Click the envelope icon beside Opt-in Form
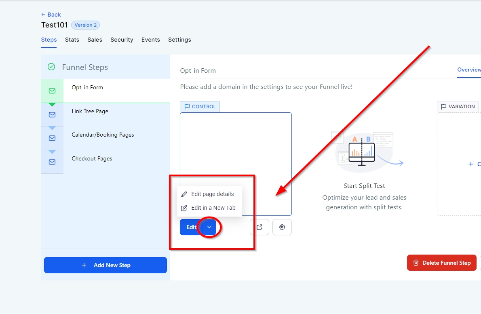This screenshot has height=314, width=481. tap(52, 91)
